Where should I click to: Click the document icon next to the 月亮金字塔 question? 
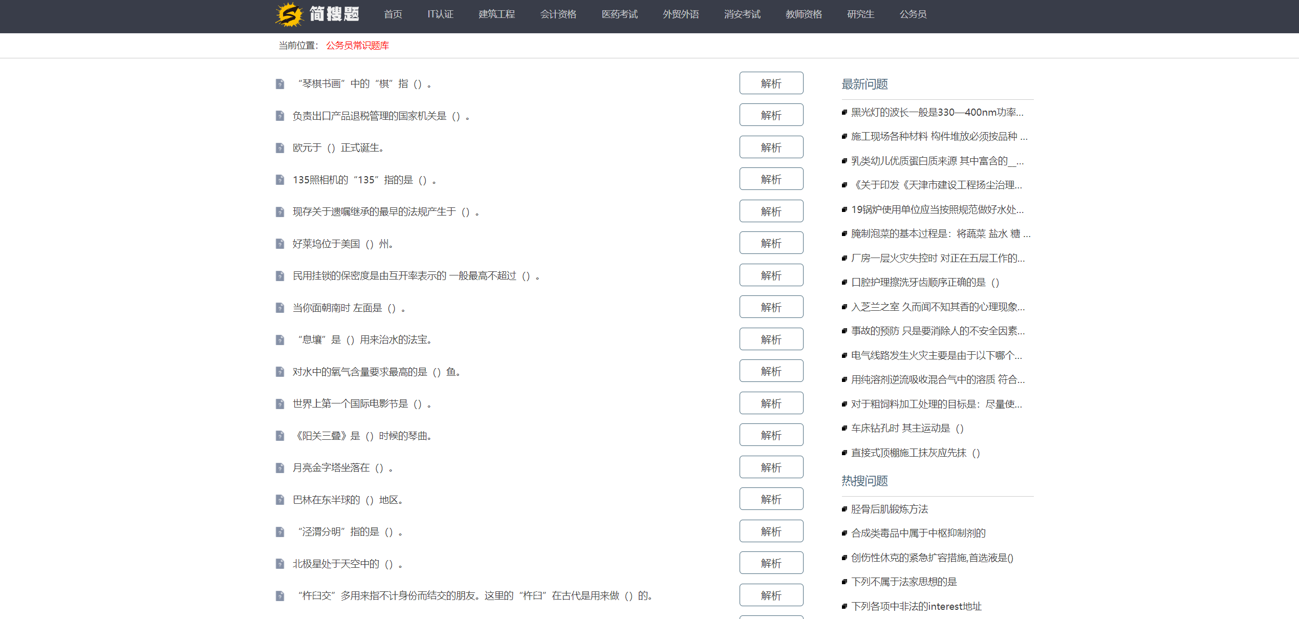tap(280, 467)
